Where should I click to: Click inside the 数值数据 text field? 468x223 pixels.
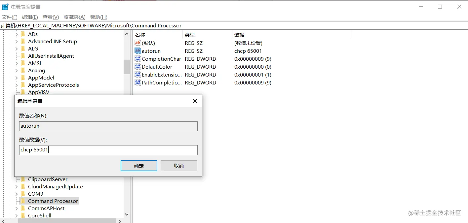108,150
